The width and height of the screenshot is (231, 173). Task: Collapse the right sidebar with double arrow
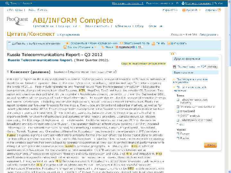(x=173, y=54)
